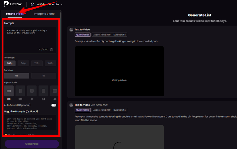Viewport: 237px width, 149px height.
Task: Select the 540p resolution option
Action: tap(24, 63)
